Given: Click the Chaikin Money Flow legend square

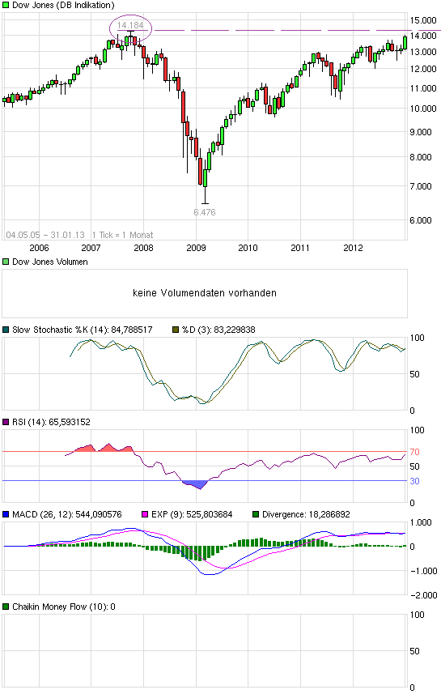Looking at the screenshot, I should pyautogui.click(x=6, y=607).
